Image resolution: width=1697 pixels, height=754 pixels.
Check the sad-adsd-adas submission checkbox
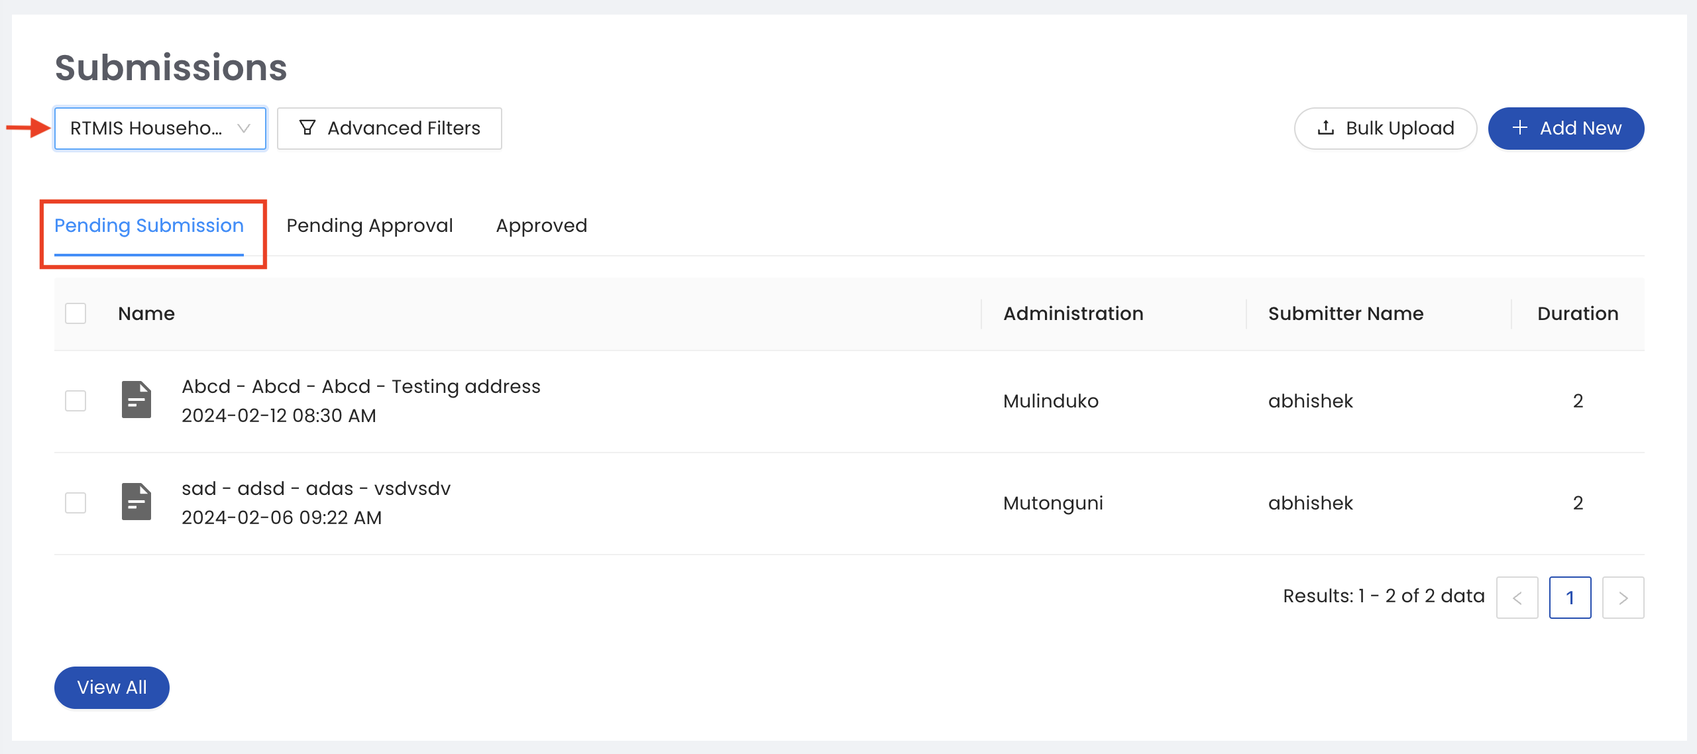(x=75, y=502)
